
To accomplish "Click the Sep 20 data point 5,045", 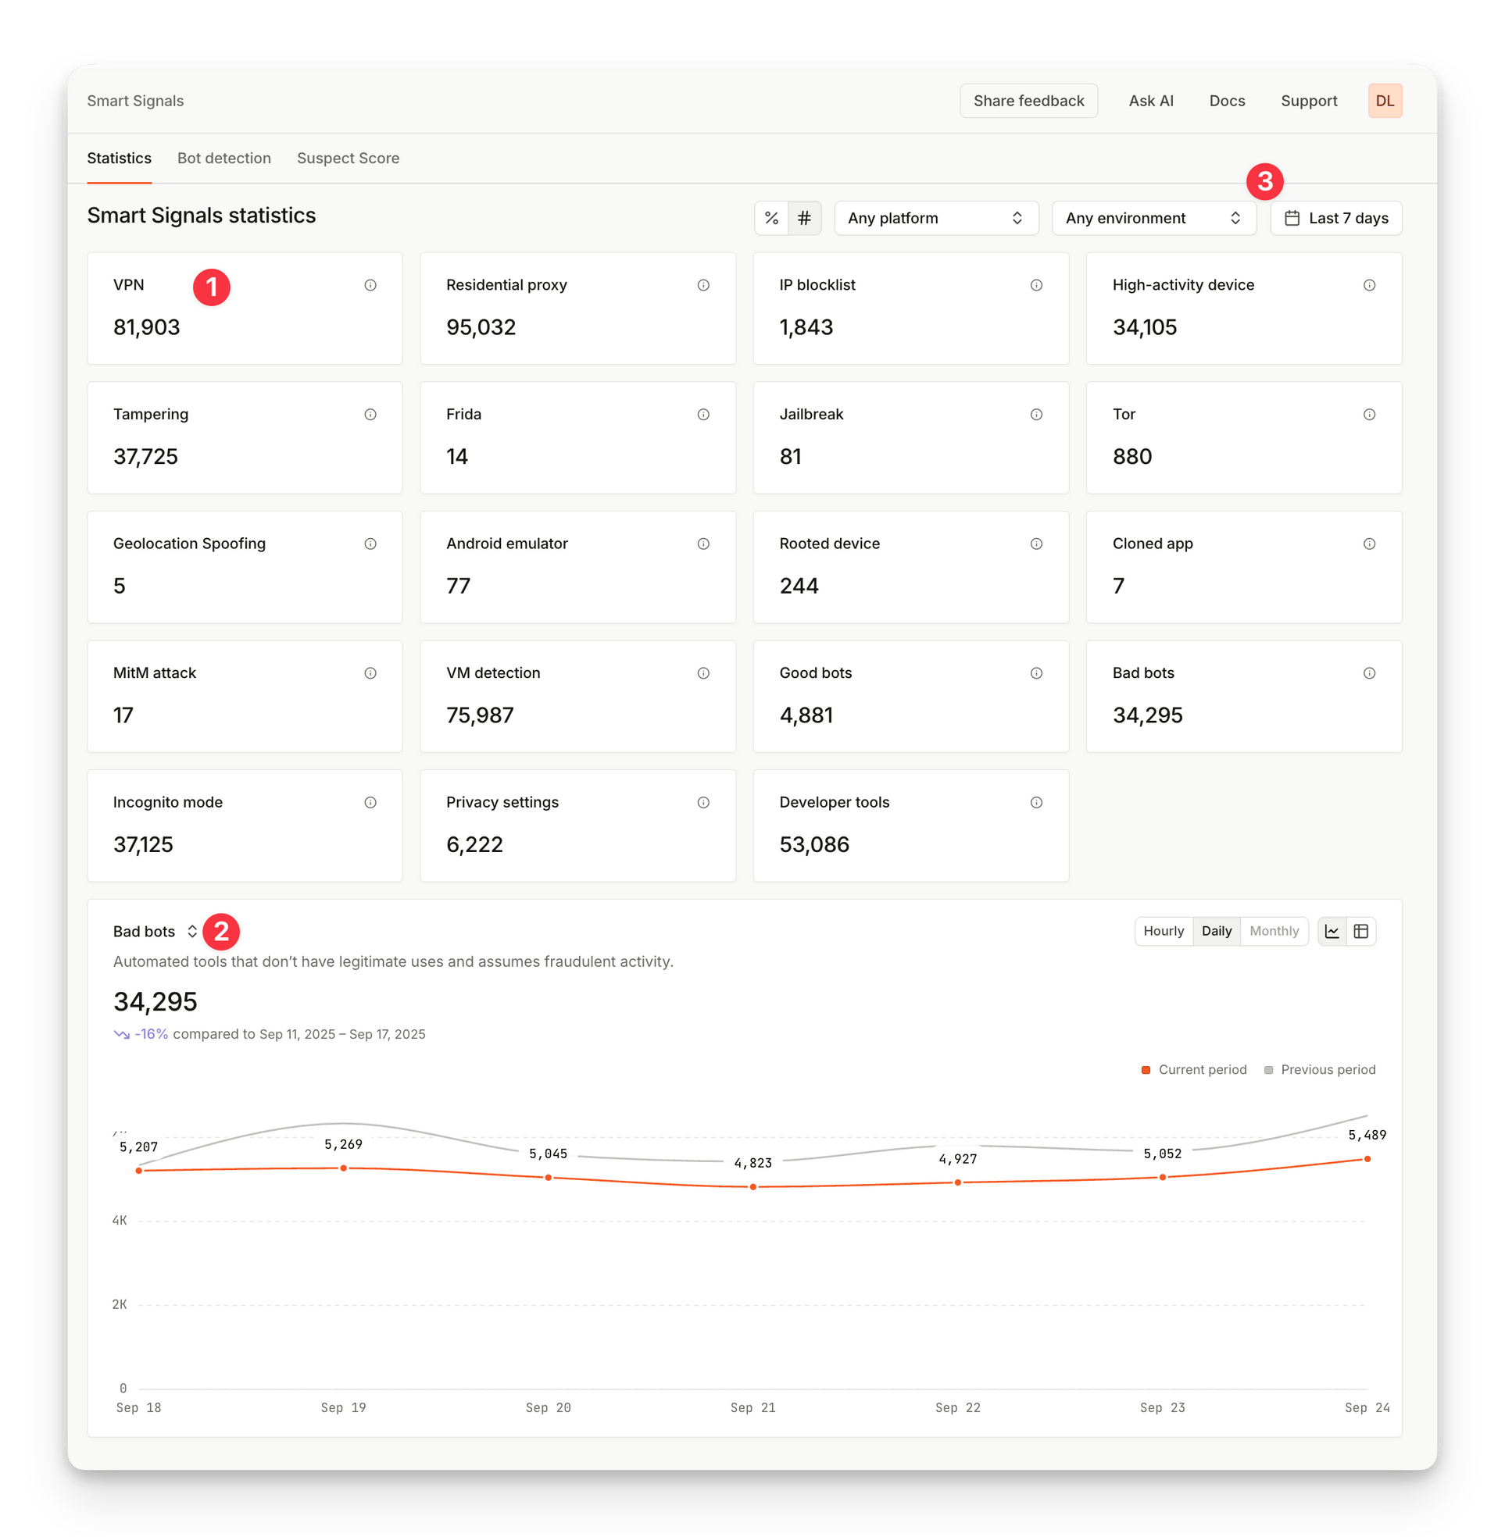I will click(548, 1178).
